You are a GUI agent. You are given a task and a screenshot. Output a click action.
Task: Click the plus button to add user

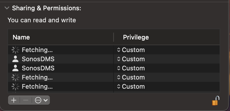coord(14,100)
